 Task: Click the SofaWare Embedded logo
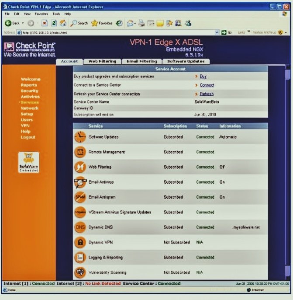point(29,162)
